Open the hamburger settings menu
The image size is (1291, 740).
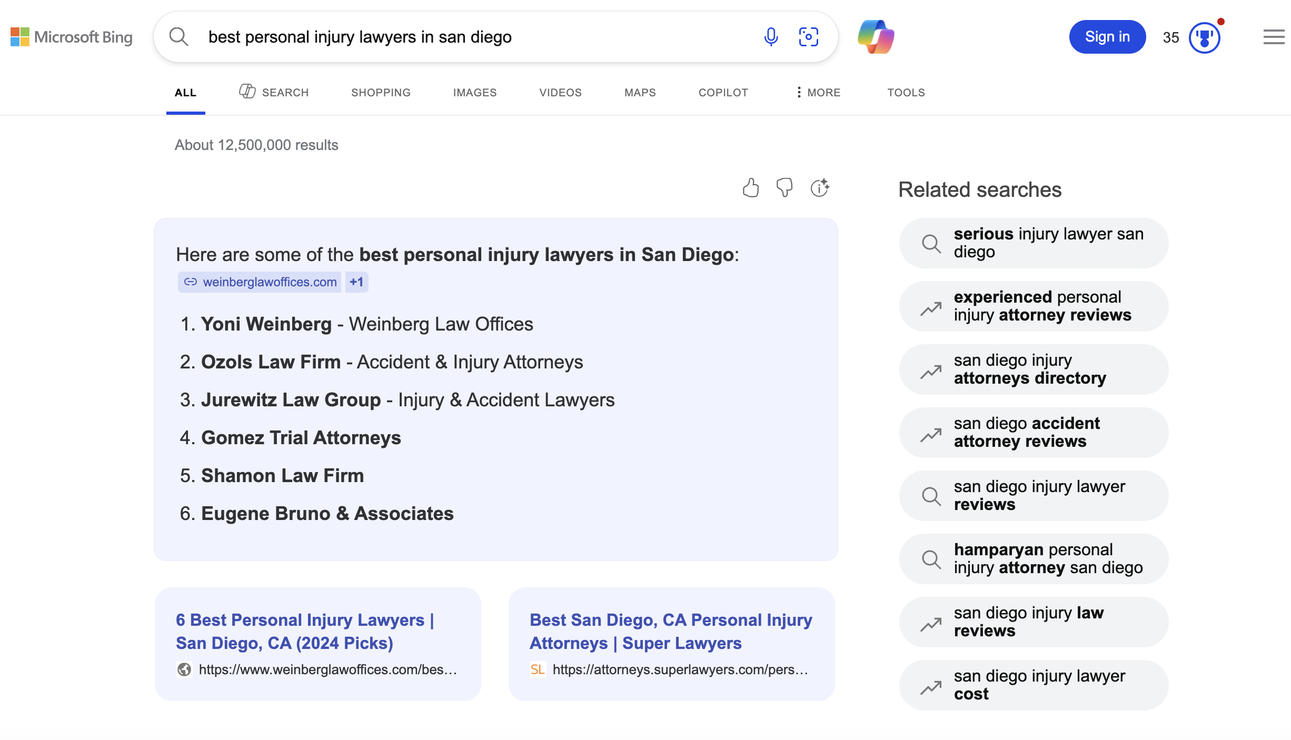tap(1274, 37)
